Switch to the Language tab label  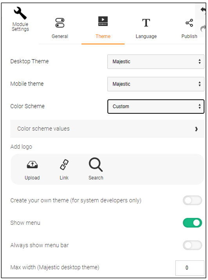pos(146,36)
